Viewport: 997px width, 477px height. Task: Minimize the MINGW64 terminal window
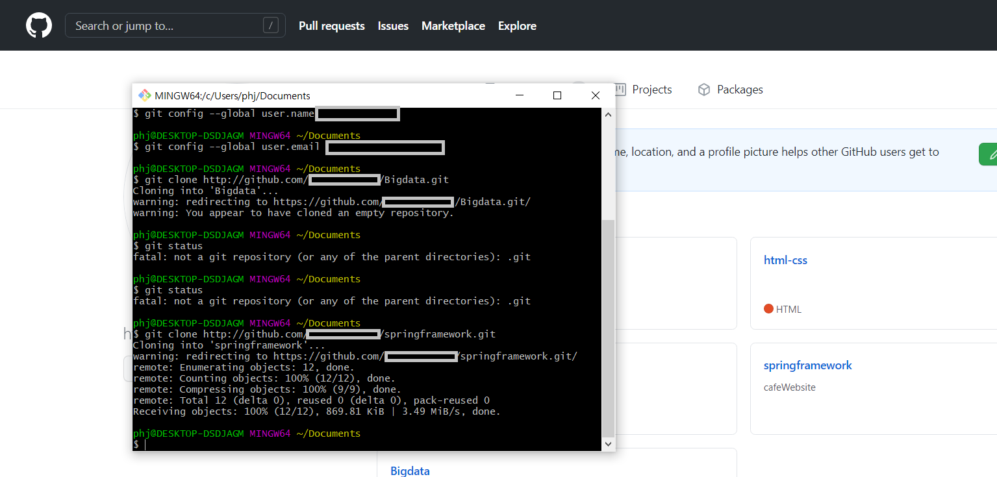pyautogui.click(x=520, y=95)
